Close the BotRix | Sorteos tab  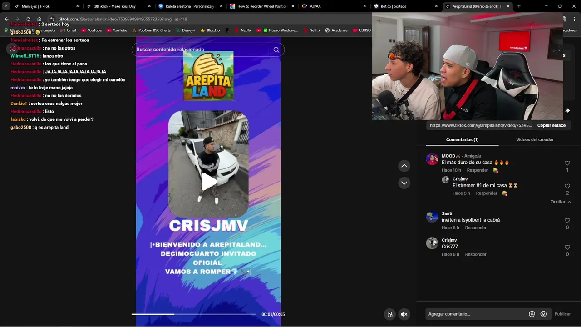[x=436, y=6]
